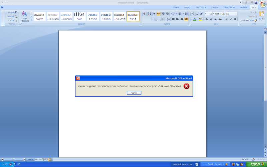This screenshot has height=167, width=267.
Task: Click the Increase Indent icon
Action: click(x=163, y=14)
